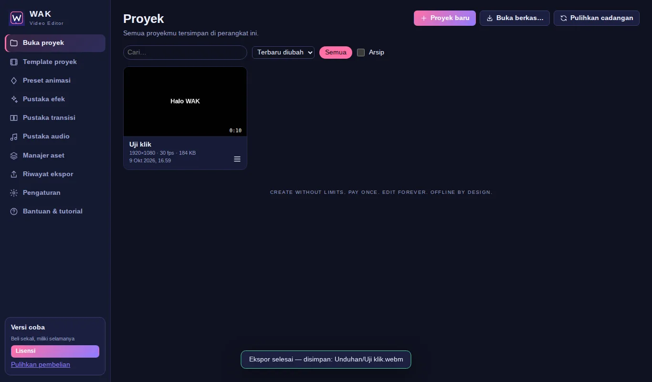The width and height of the screenshot is (652, 382).
Task: Click the project details 1920×1080 · 30 fps text
Action: [x=162, y=153]
